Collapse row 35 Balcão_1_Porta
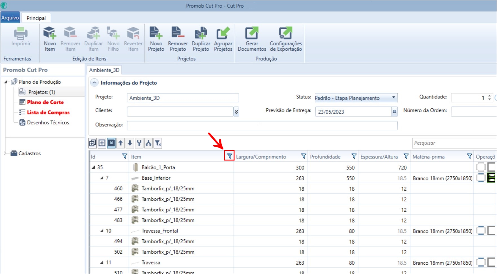This screenshot has width=497, height=274. [x=93, y=167]
